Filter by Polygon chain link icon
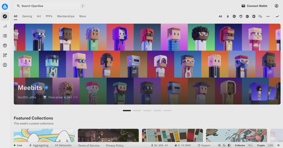Screen dimensions: 283x148 [x=260, y=16]
